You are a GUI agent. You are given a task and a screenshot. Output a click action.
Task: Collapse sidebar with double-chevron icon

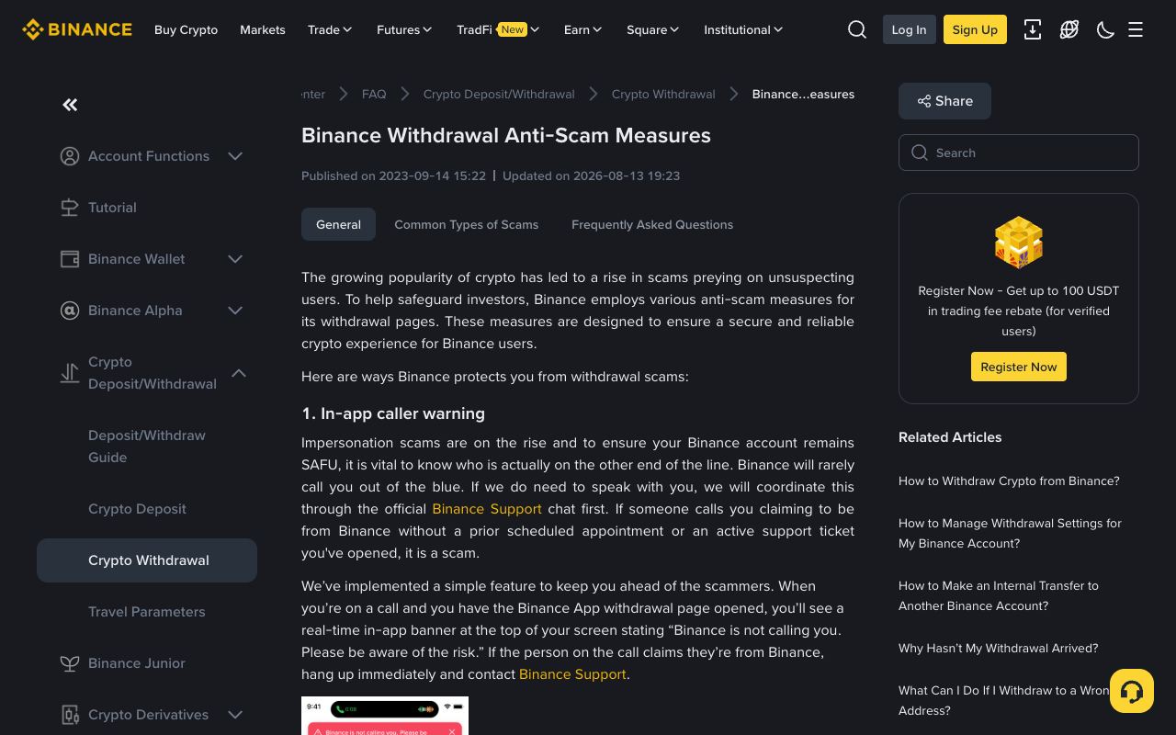coord(70,105)
